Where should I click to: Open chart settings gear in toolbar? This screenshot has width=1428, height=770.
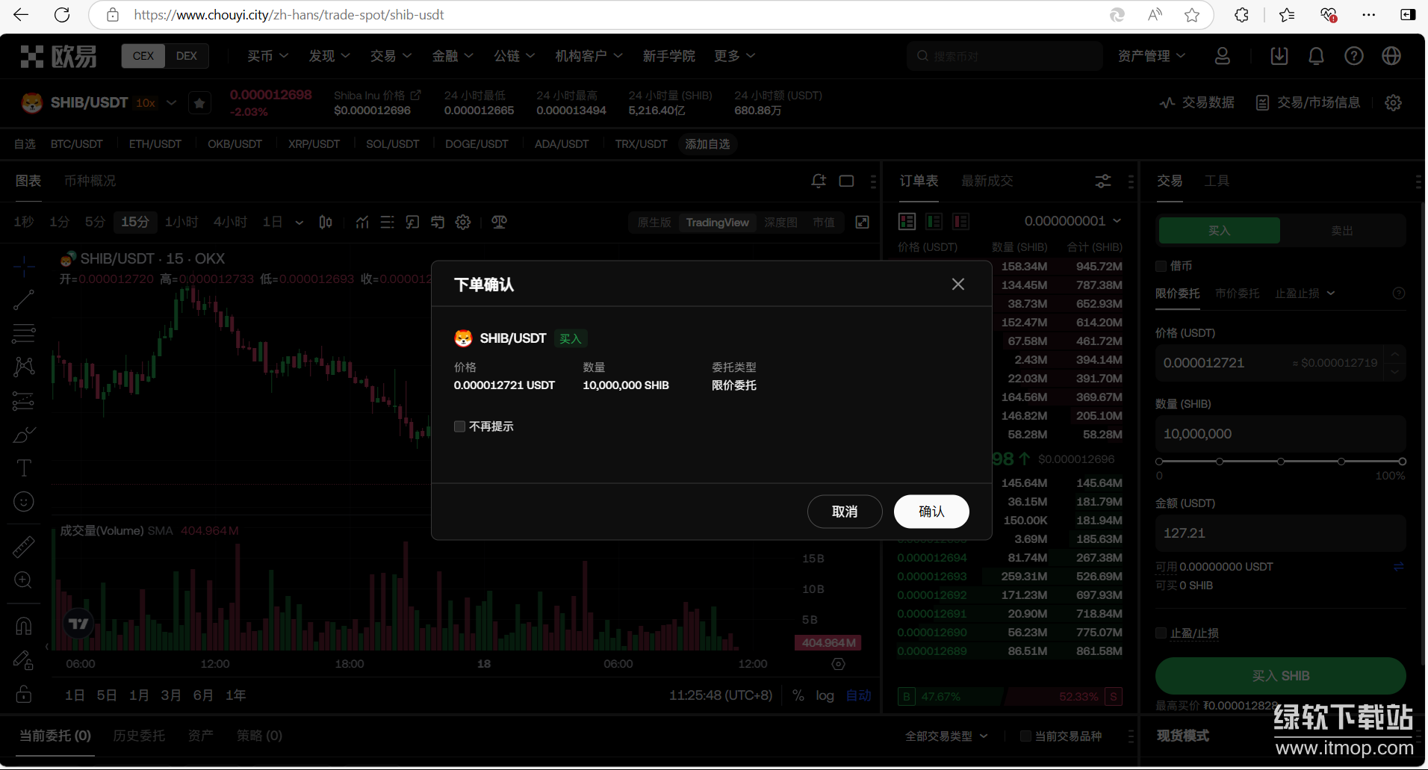point(463,222)
